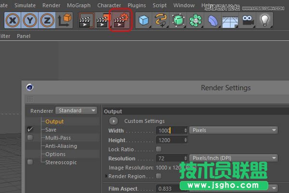The width and height of the screenshot is (289, 193).
Task: Open Edit Render Settings icon
Action: pyautogui.click(x=120, y=20)
